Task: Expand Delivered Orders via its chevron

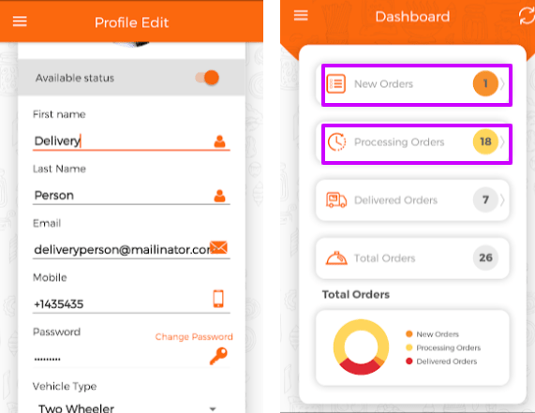Action: tap(502, 199)
